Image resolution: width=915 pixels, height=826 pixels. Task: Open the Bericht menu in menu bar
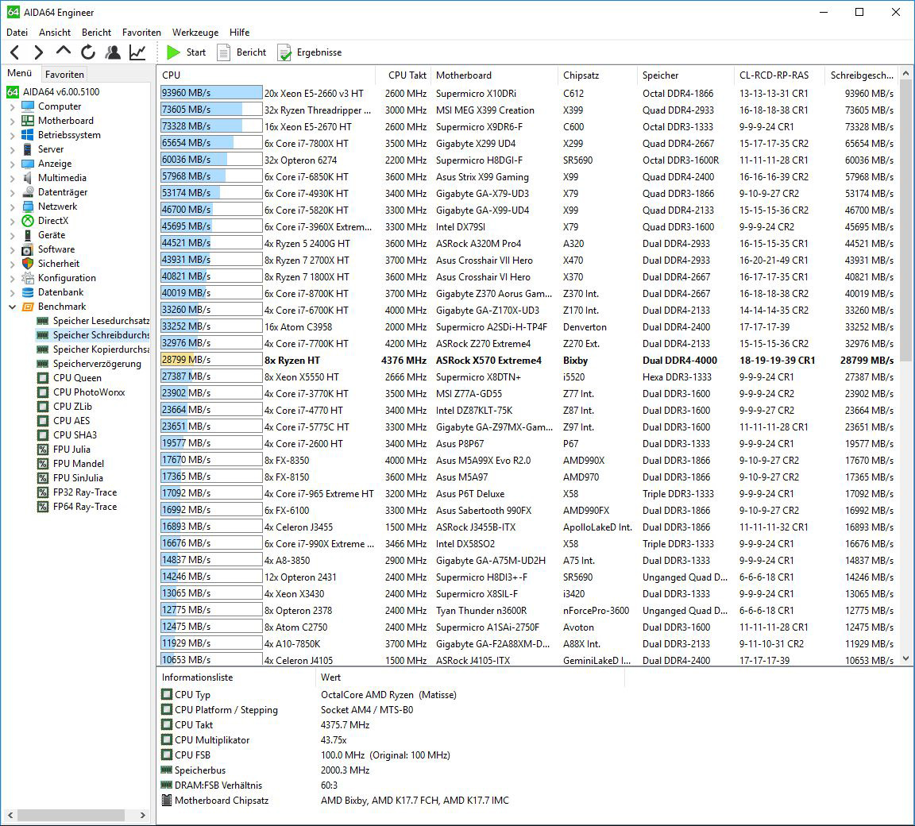[96, 33]
